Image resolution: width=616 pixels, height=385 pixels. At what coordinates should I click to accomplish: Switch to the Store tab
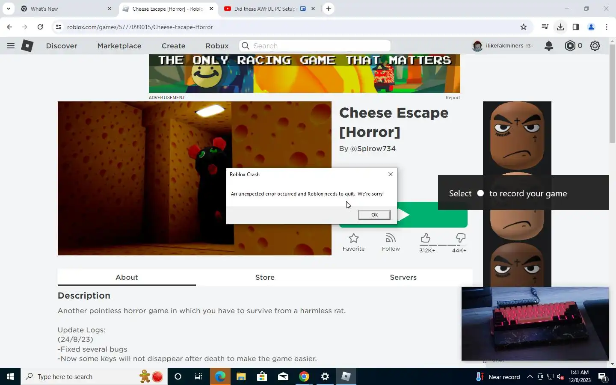(x=265, y=277)
